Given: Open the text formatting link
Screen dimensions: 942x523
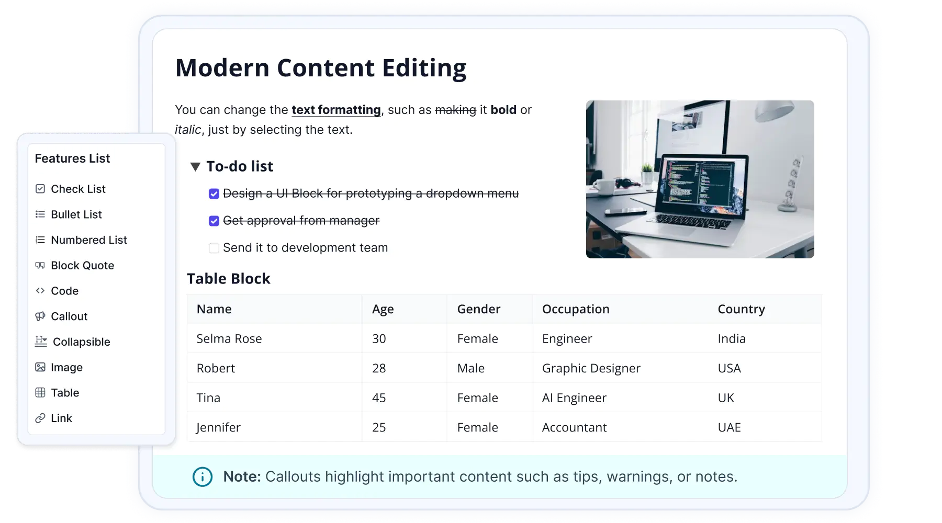Looking at the screenshot, I should (x=336, y=110).
